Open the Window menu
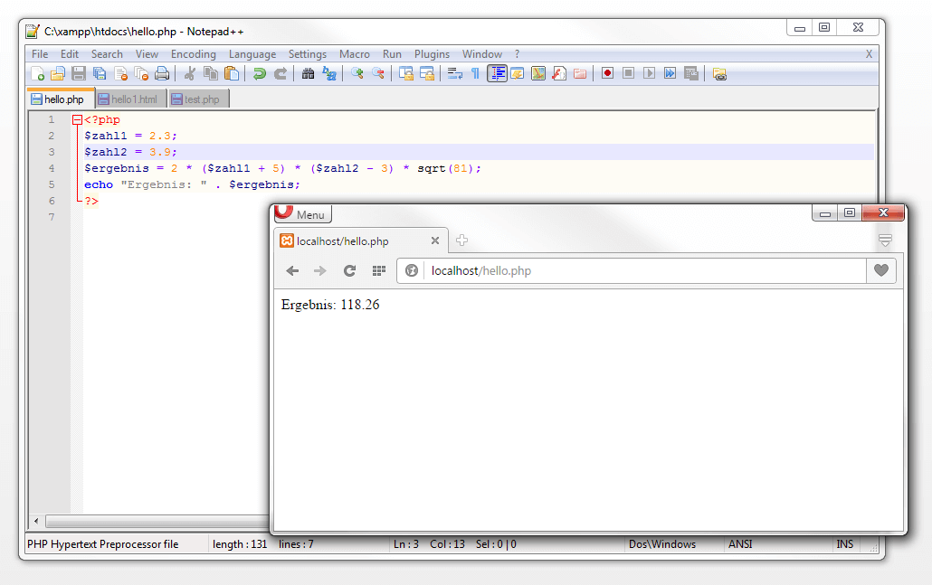Image resolution: width=932 pixels, height=585 pixels. coord(482,54)
